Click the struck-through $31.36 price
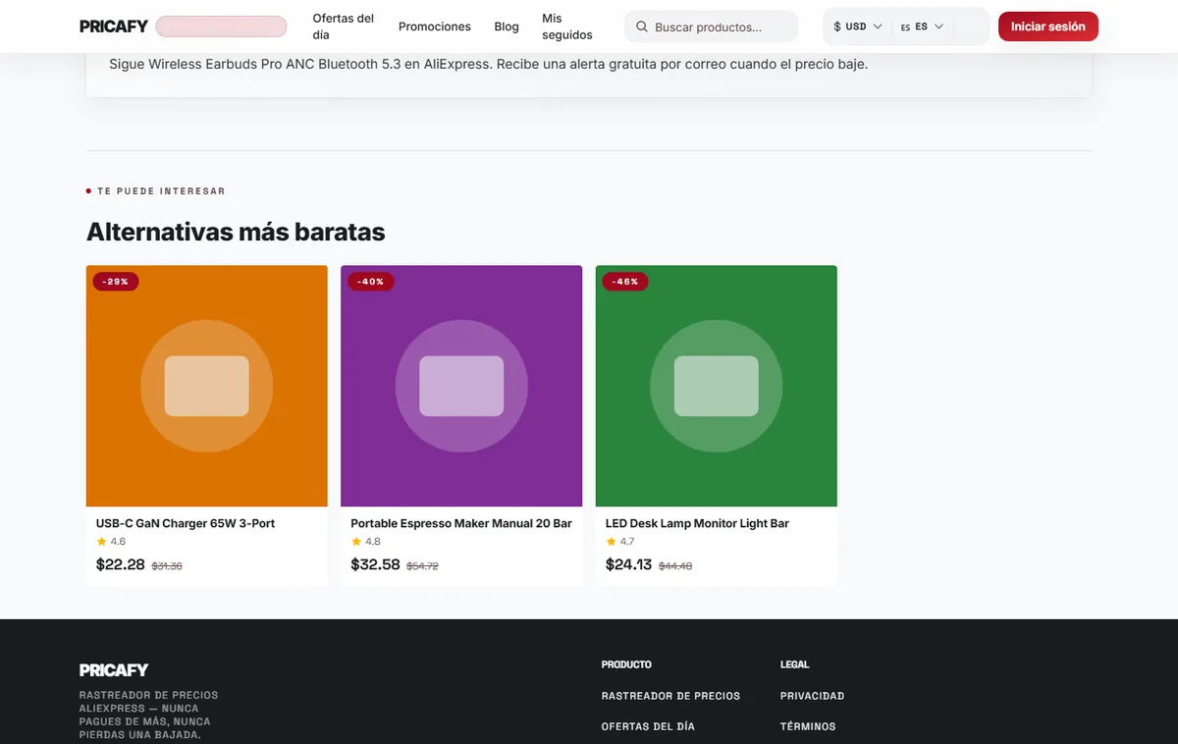 tap(167, 566)
